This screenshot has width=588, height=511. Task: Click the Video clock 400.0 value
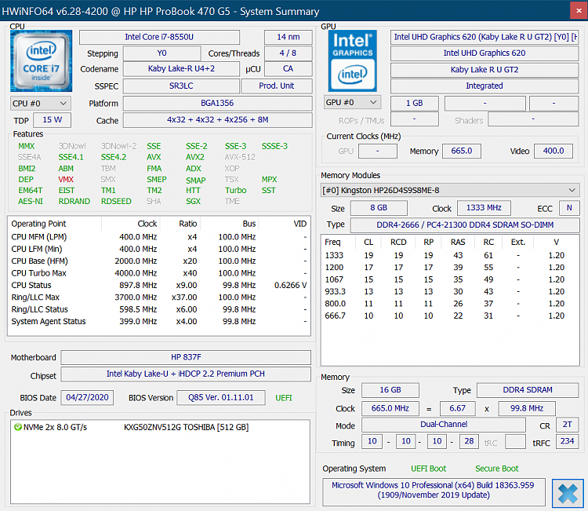pyautogui.click(x=554, y=151)
